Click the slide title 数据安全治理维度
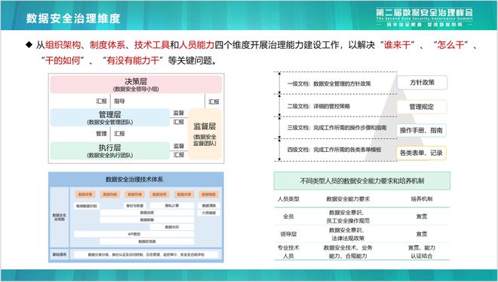This screenshot has height=282, width=498. point(73,18)
